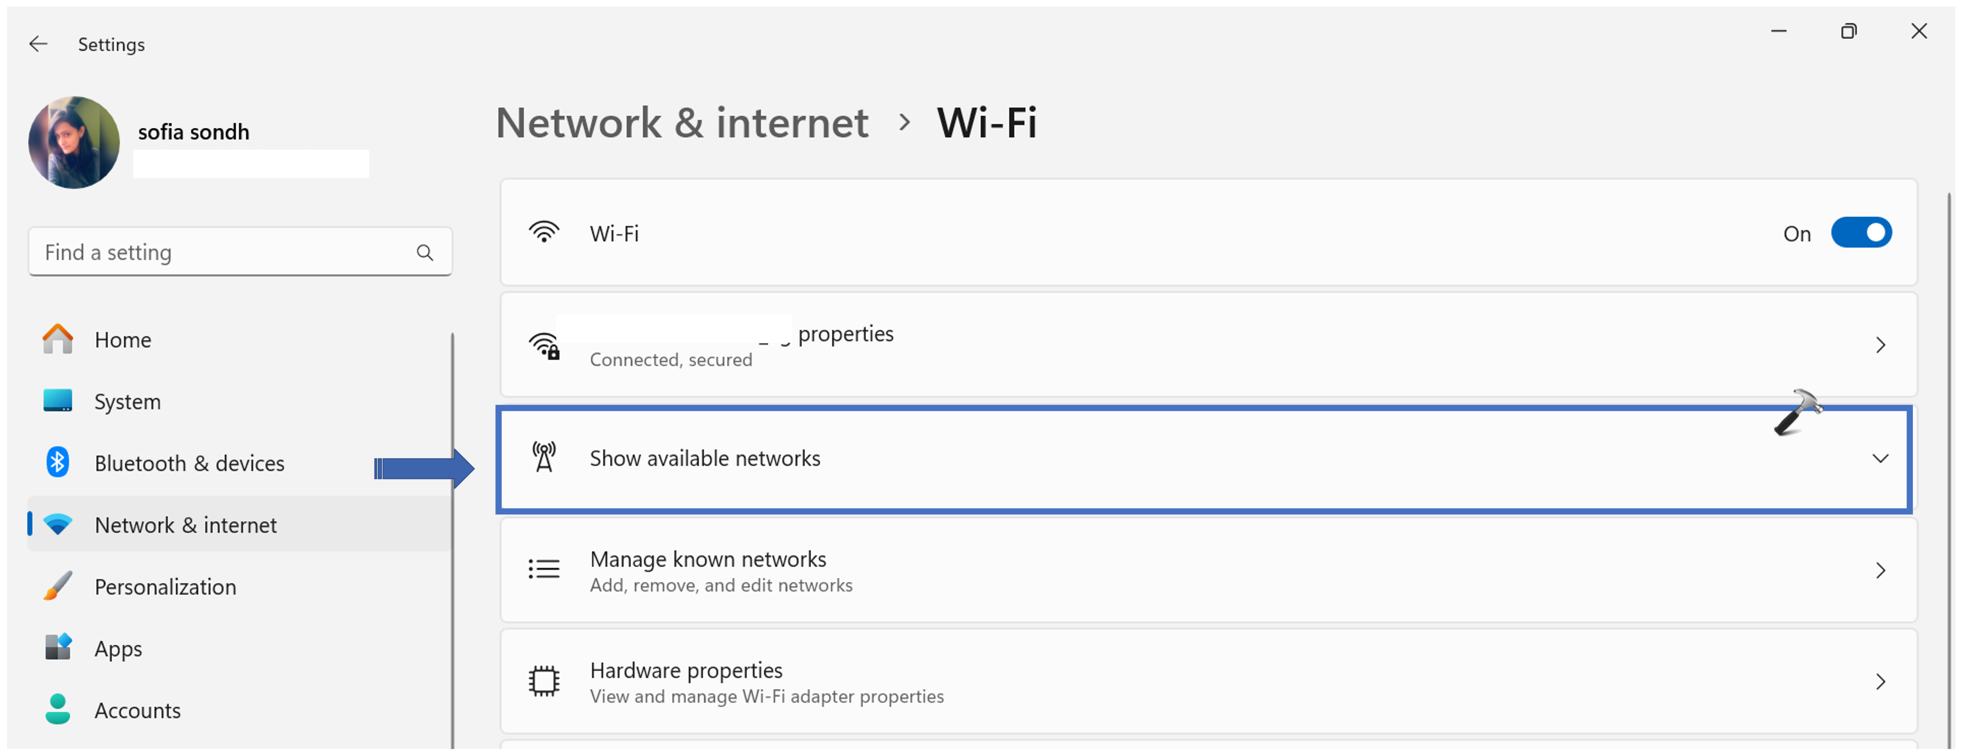Click the Show available networks antenna icon
This screenshot has width=1962, height=756.
pos(544,458)
